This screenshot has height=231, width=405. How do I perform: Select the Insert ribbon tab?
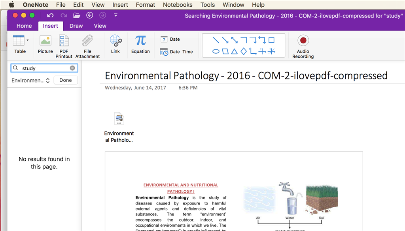pyautogui.click(x=50, y=26)
